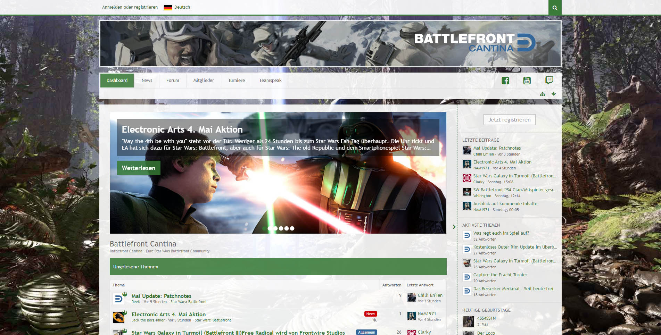This screenshot has height=335, width=661.
Task: Click thread icon beside Was regt euch
Action: 467,235
